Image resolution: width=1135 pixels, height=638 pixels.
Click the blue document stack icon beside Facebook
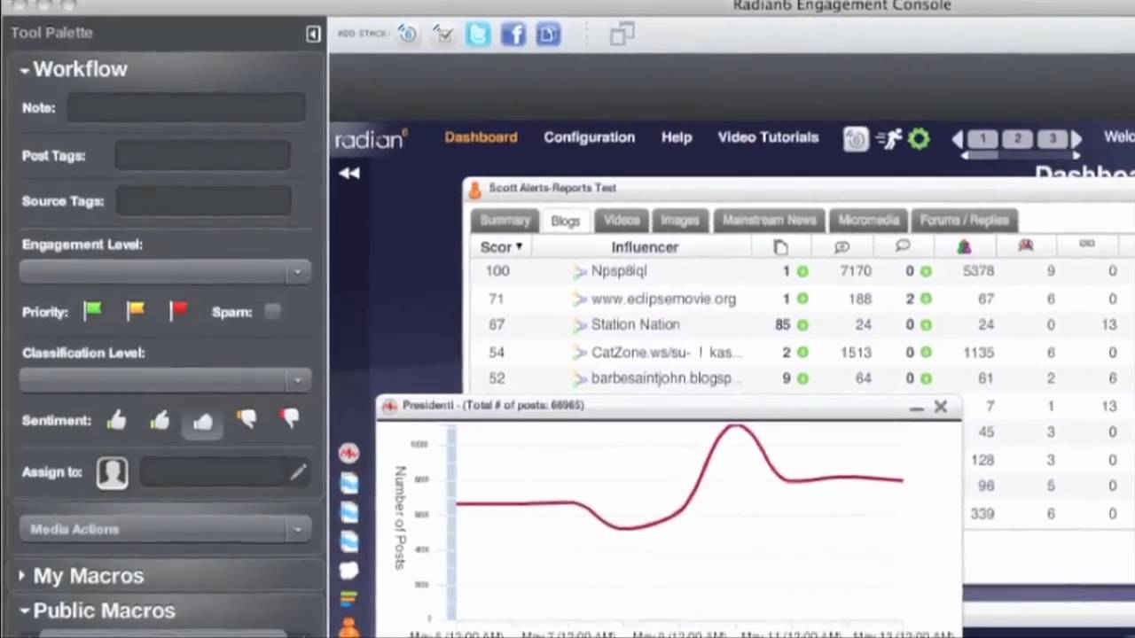coord(549,35)
